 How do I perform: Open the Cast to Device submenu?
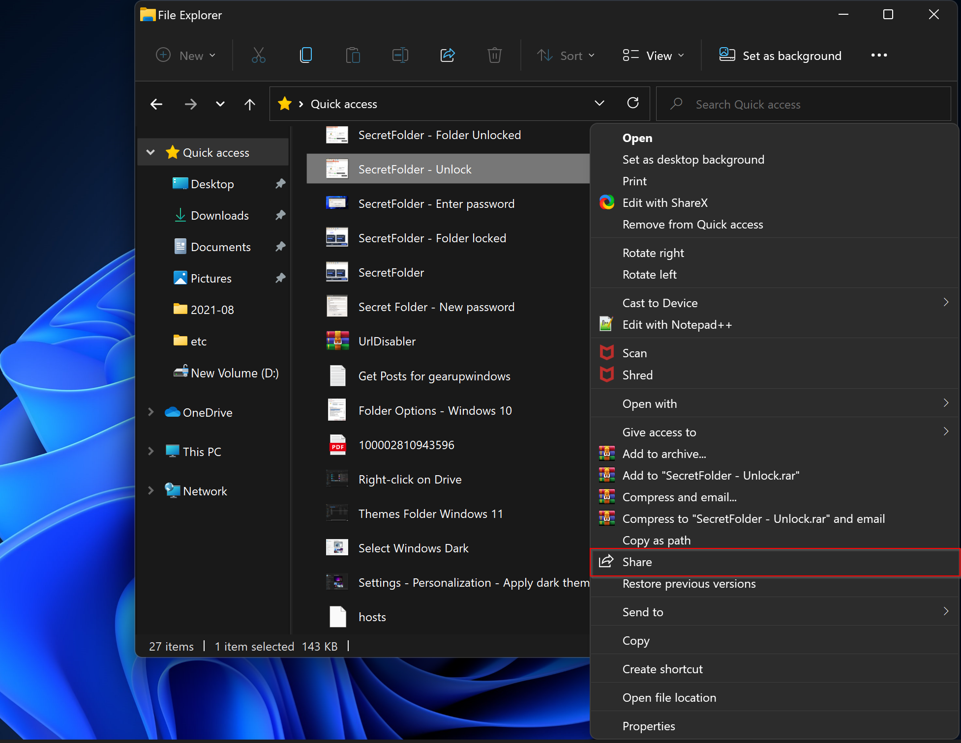[774, 303]
